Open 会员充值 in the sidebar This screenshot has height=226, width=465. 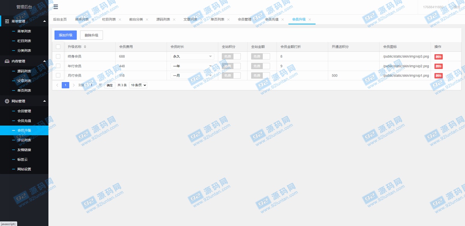(x=24, y=121)
